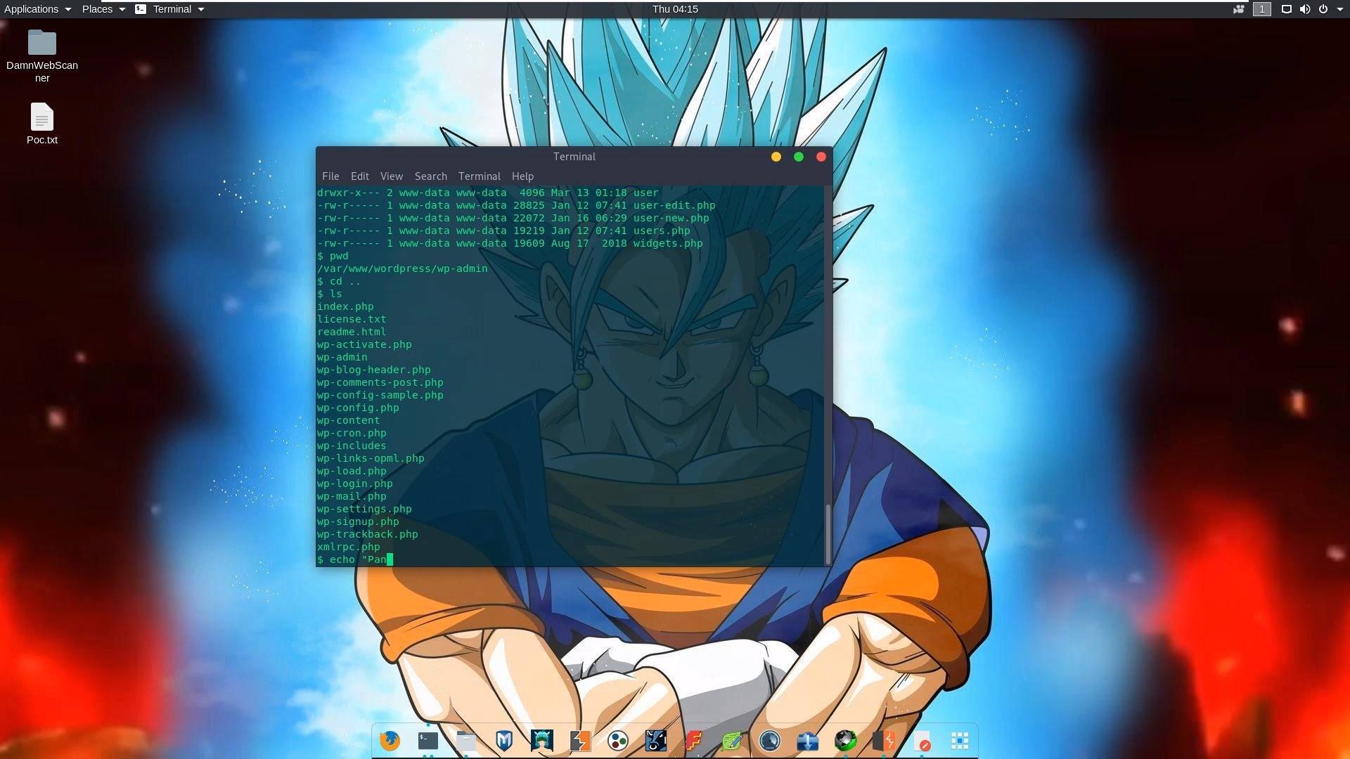Open the Files manager dock icon
Image resolution: width=1350 pixels, height=759 pixels.
465,740
